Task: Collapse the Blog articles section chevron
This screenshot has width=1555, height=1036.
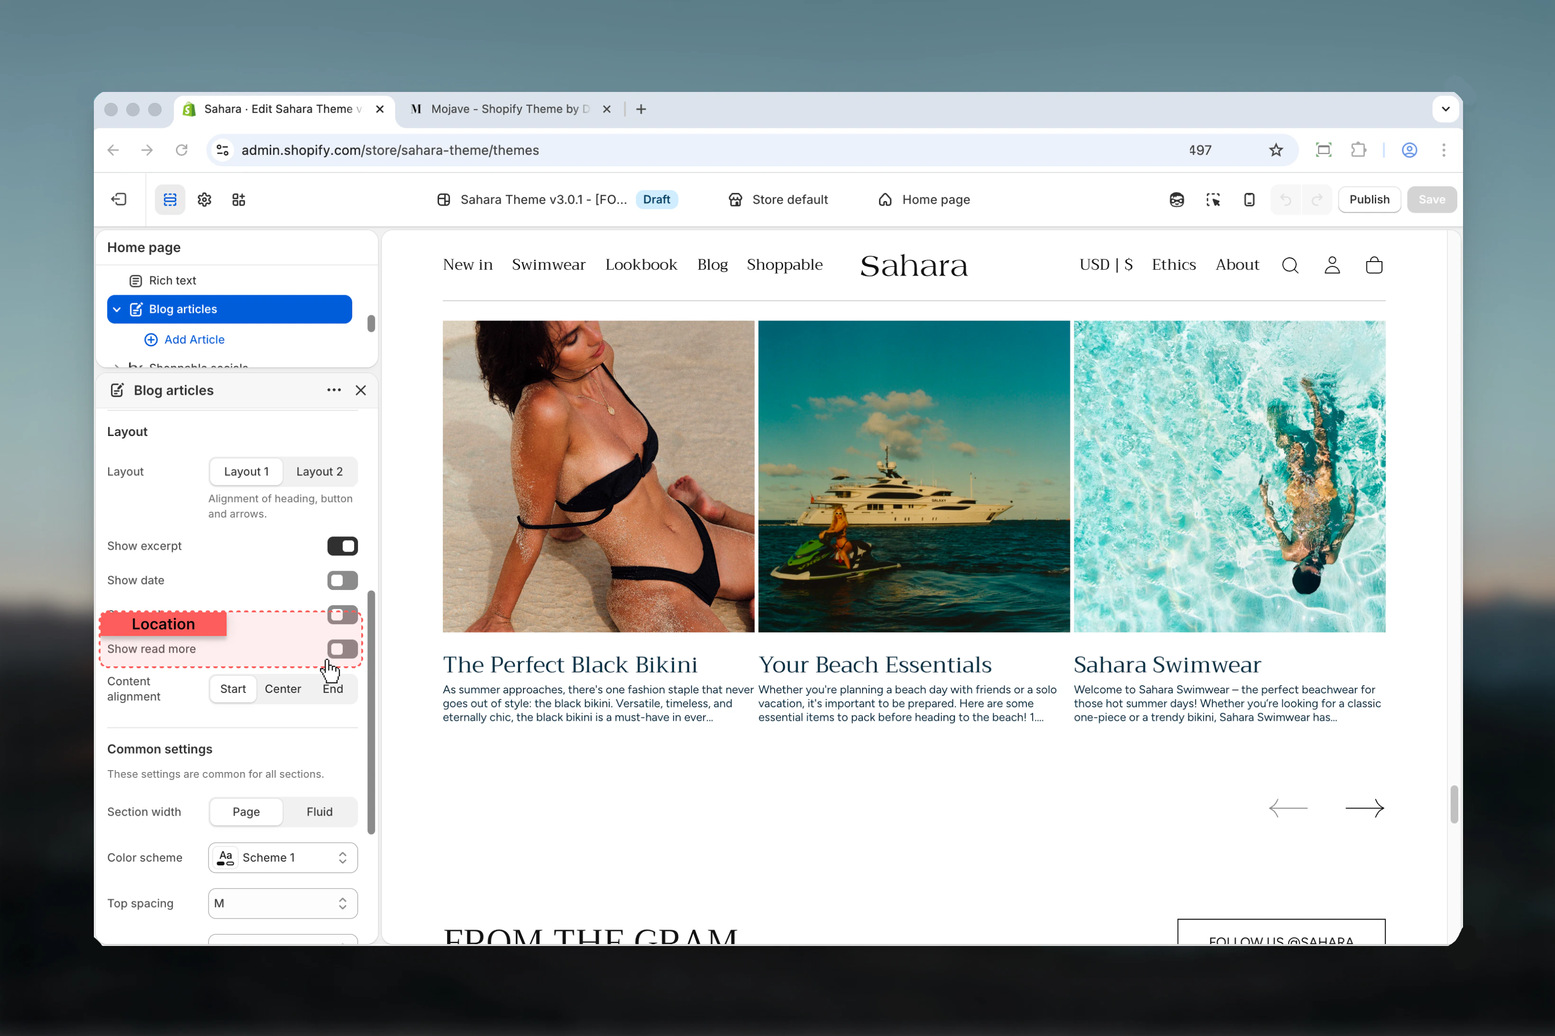Action: pyautogui.click(x=117, y=309)
